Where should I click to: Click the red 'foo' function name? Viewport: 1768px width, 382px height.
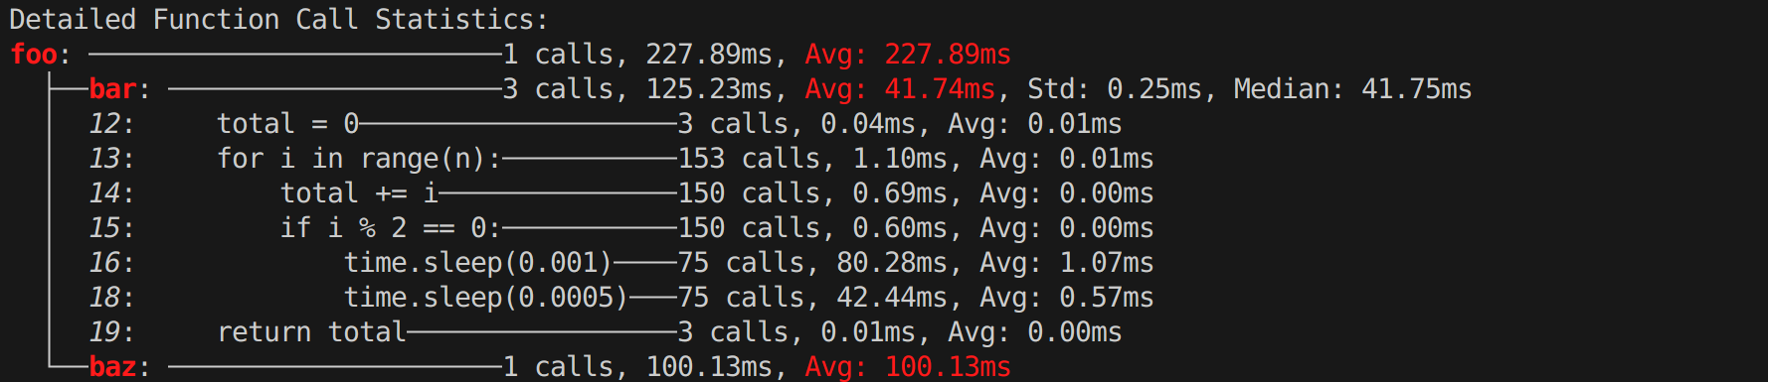tap(34, 55)
